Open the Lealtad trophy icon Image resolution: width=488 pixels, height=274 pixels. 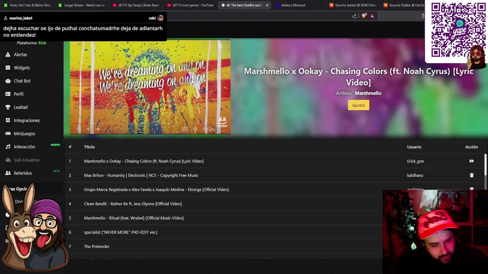coord(8,107)
